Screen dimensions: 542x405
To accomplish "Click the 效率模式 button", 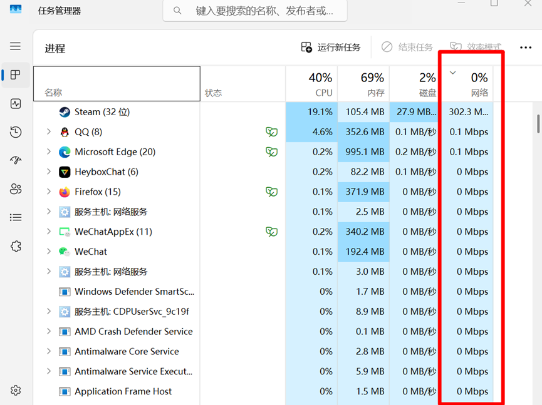I will [x=476, y=47].
